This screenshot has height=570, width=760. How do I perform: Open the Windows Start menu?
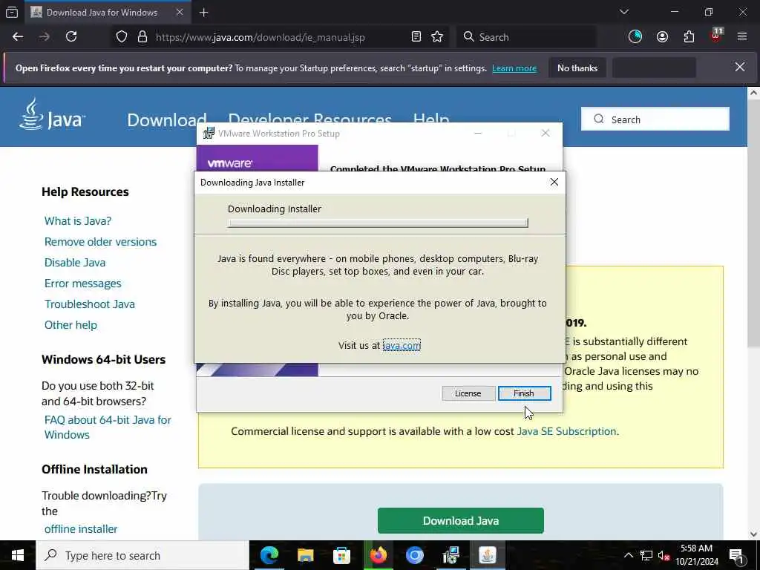[x=18, y=555]
